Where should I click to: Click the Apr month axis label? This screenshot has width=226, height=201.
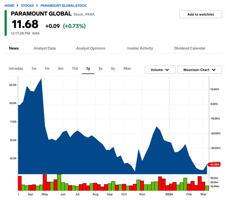[31, 194]
